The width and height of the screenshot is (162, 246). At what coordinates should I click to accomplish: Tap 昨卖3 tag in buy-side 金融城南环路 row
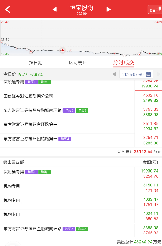[x=82, y=110]
